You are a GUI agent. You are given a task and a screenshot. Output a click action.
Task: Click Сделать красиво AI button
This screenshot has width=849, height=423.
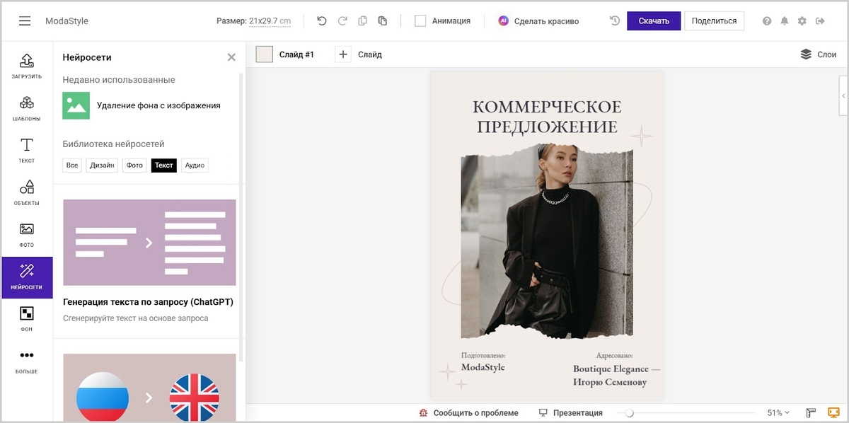pos(538,21)
